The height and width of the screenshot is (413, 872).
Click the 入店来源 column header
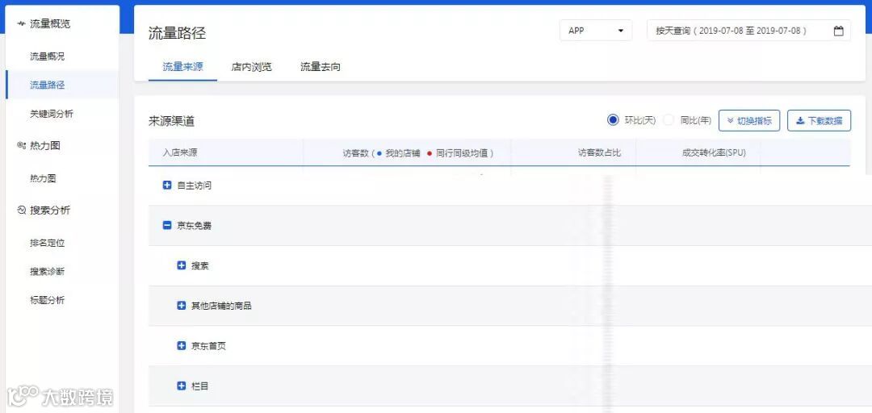click(180, 152)
